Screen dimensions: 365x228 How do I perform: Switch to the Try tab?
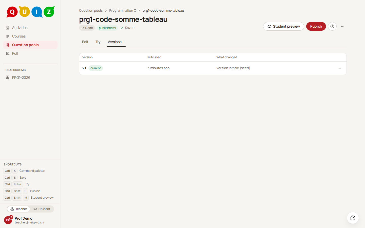98,42
